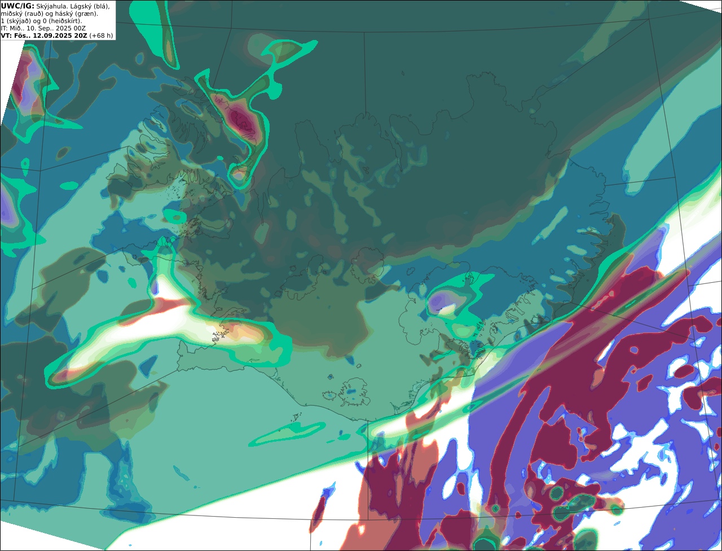The height and width of the screenshot is (551, 722).
Task: Click the '(+68 h)' forecast offset text
Action: coord(101,35)
